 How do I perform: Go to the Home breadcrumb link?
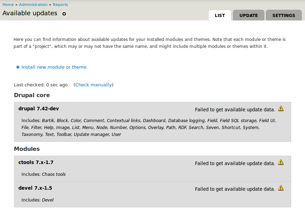point(8,5)
